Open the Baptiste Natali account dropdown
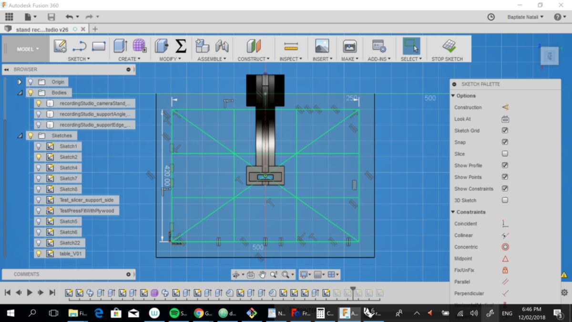This screenshot has width=572, height=322. click(525, 17)
